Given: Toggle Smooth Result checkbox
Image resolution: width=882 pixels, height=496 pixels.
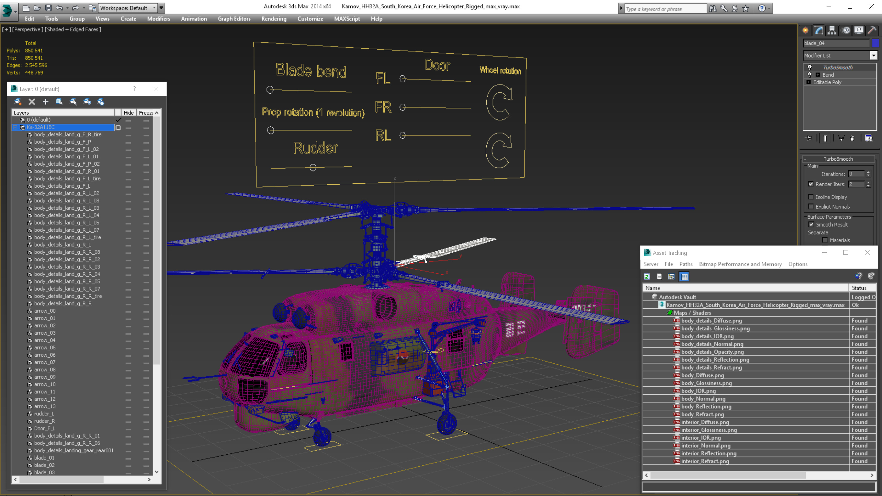Looking at the screenshot, I should tap(811, 224).
